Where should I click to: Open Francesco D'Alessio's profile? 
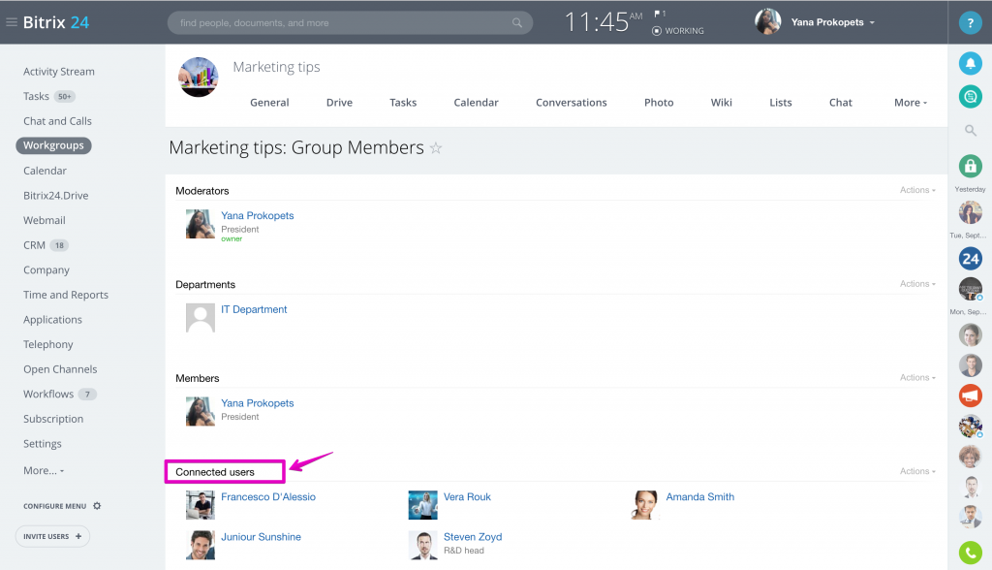coord(268,496)
